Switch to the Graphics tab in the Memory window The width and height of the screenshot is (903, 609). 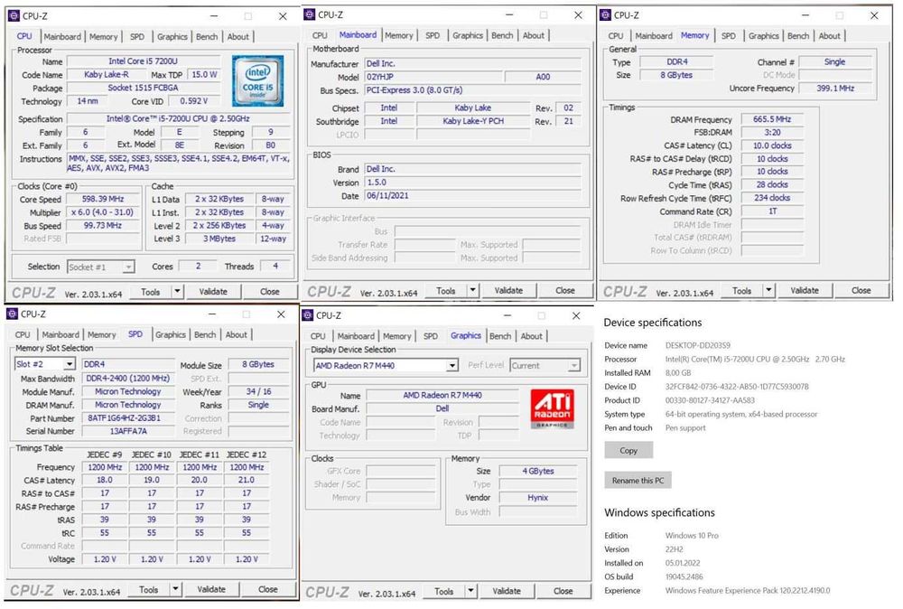pyautogui.click(x=764, y=36)
